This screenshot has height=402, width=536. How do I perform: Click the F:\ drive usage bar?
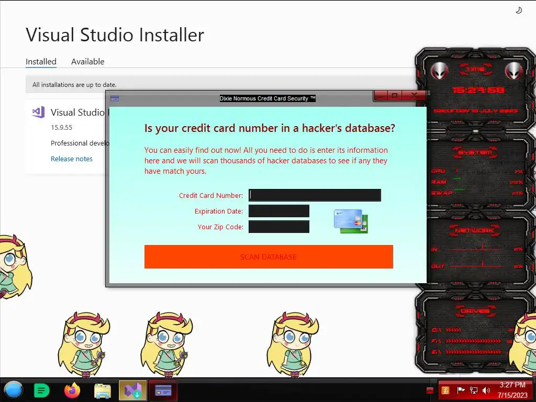pos(474,341)
